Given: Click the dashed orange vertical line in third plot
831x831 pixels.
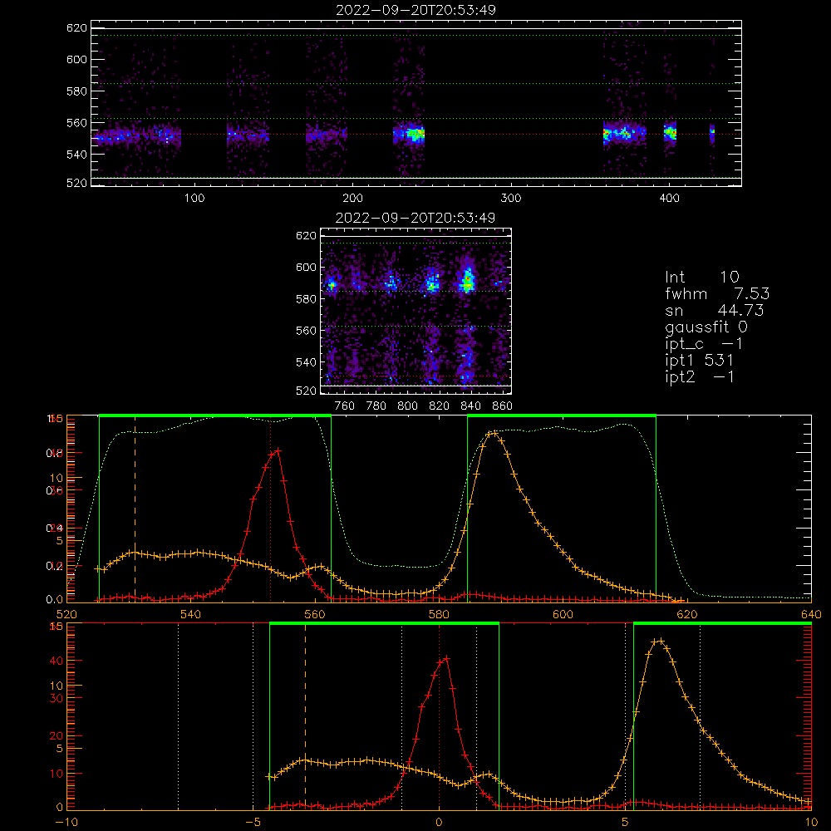Looking at the screenshot, I should pyautogui.click(x=135, y=509).
